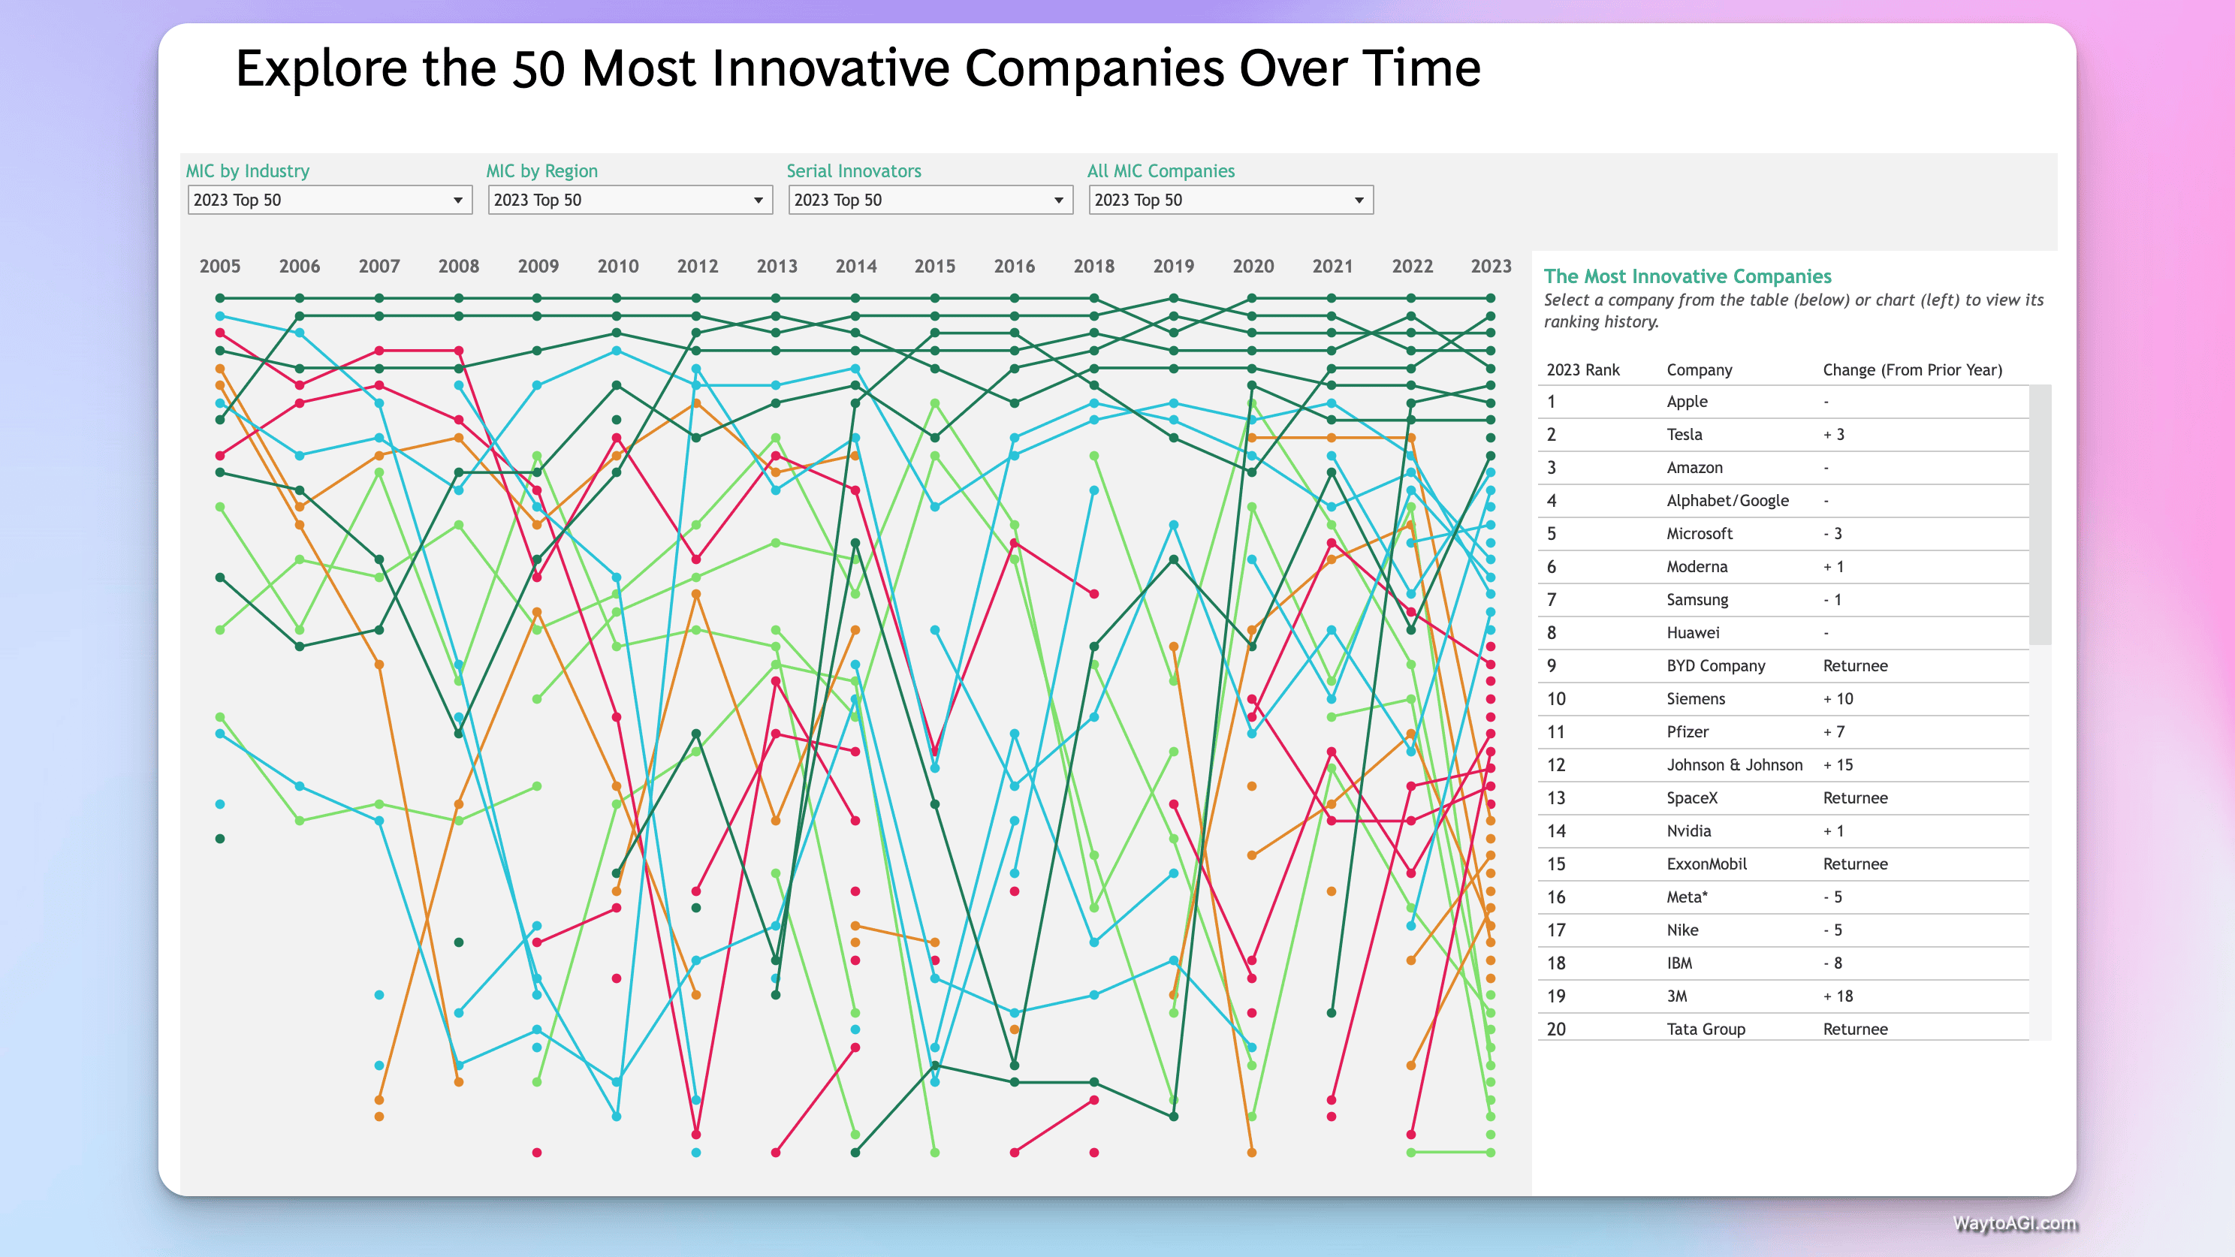The height and width of the screenshot is (1257, 2235).
Task: Click Alphabet/Google in the ranking table
Action: [x=1727, y=501]
